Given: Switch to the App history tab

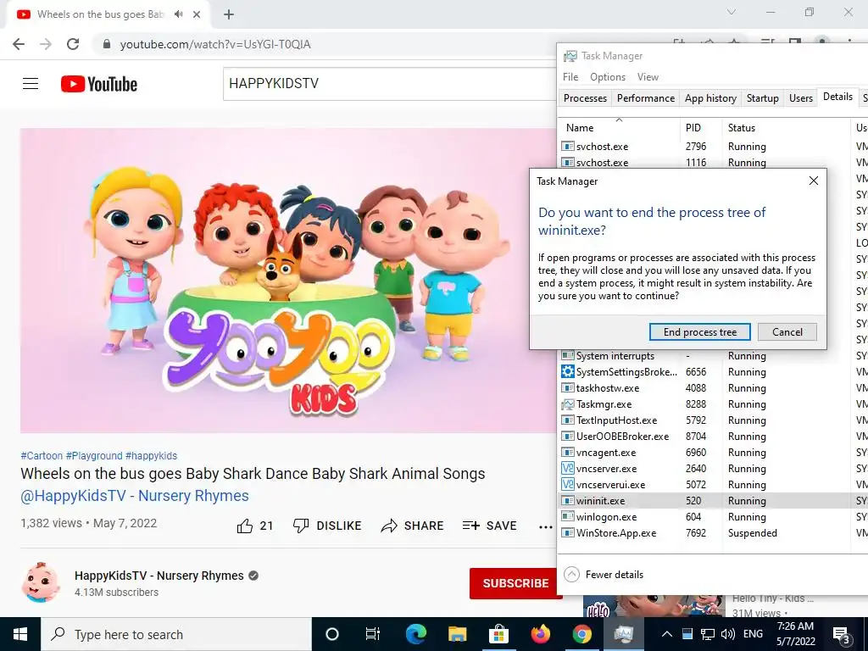Looking at the screenshot, I should 710,98.
